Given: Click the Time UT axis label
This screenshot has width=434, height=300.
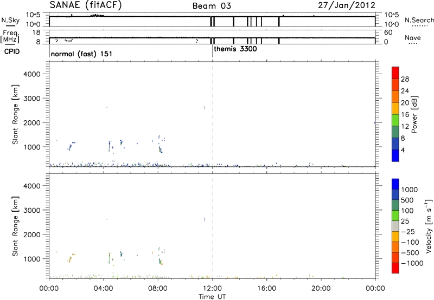Looking at the screenshot, I should coord(212,297).
